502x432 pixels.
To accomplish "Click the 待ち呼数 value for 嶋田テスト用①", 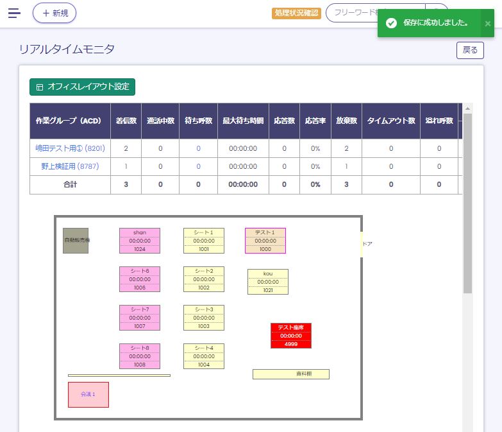I will (198, 148).
